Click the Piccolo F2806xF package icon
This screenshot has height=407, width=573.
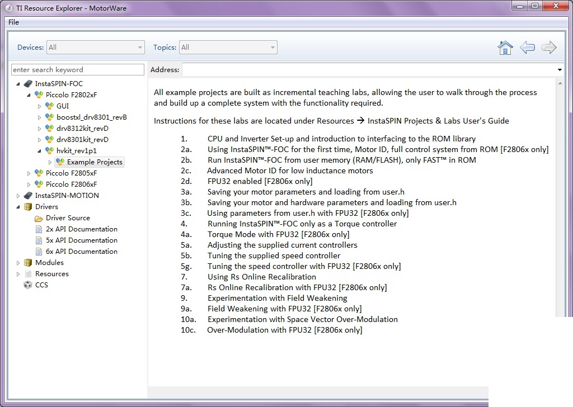[x=39, y=184]
